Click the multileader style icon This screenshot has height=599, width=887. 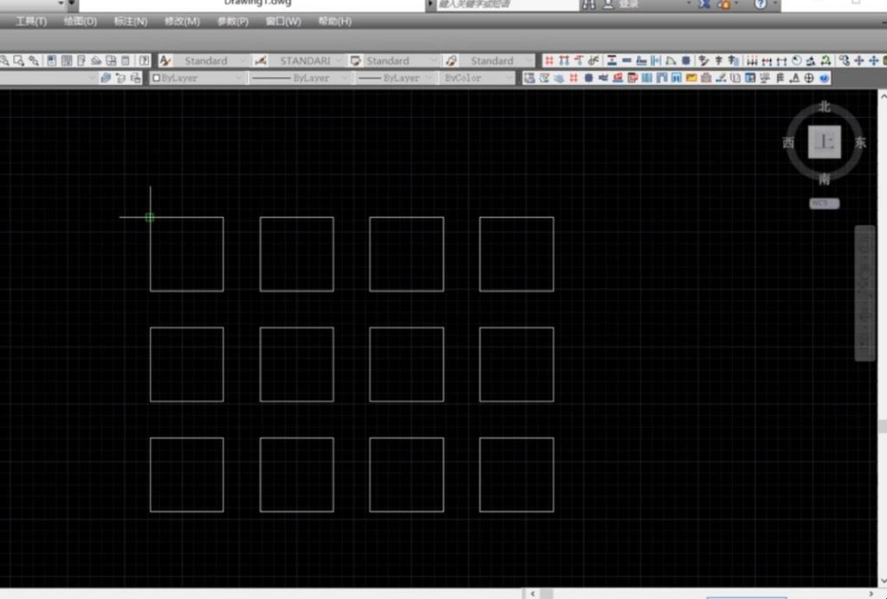[450, 61]
